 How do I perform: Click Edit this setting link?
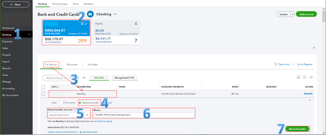105,121
